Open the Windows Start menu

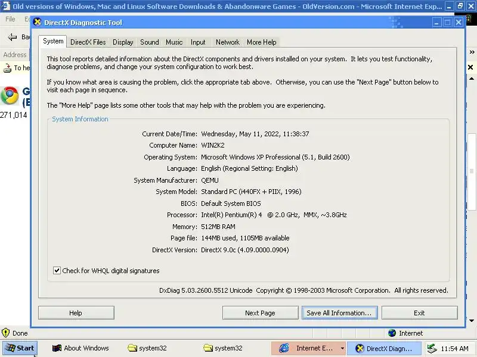point(20,348)
